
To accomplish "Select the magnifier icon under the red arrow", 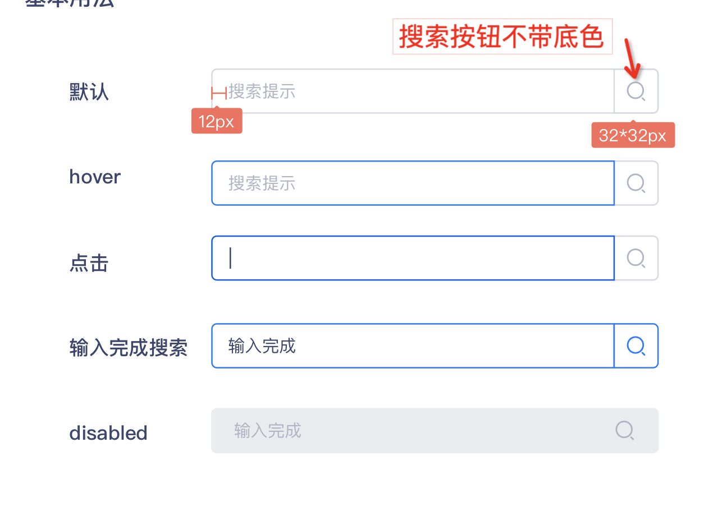I will click(636, 91).
